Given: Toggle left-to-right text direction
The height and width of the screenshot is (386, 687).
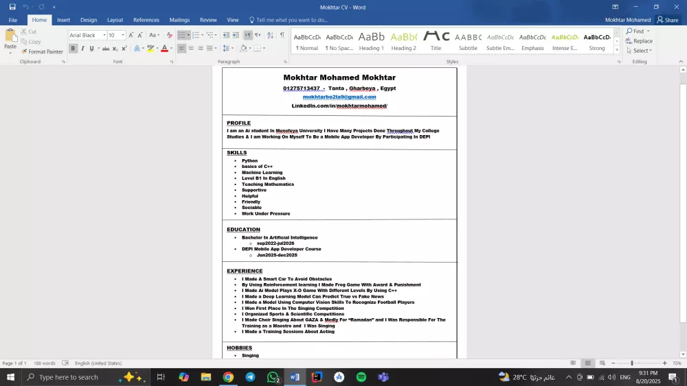Looking at the screenshot, I should 248,35.
